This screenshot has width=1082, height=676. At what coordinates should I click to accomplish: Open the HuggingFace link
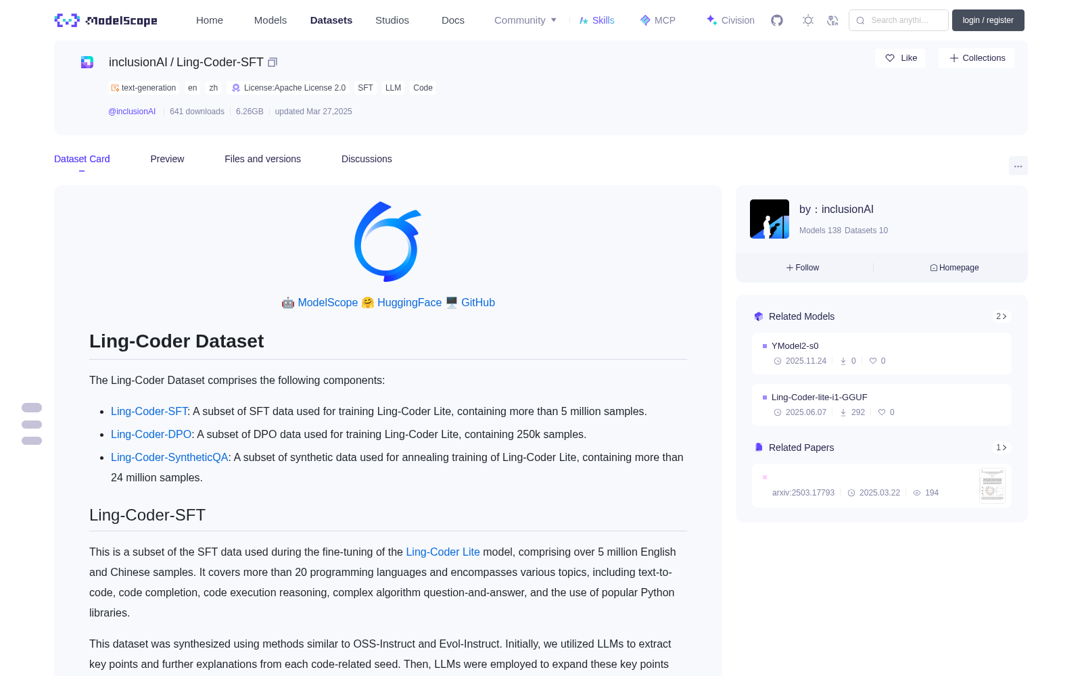point(409,303)
